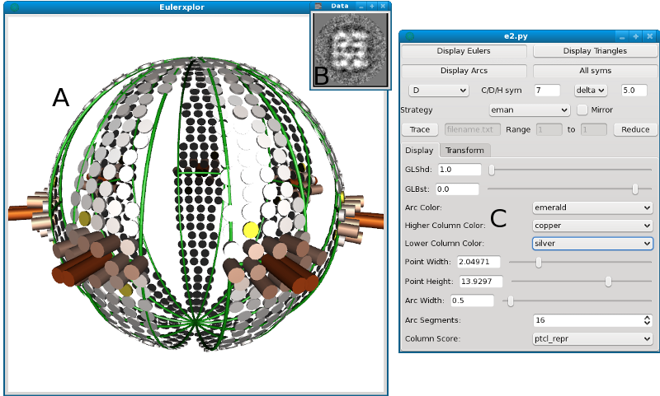The image size is (660, 396).
Task: Click the Arc Width value field
Action: pyautogui.click(x=472, y=300)
